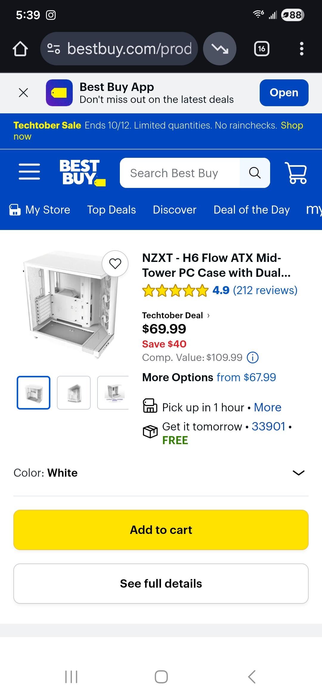This screenshot has height=698, width=322.
Task: Open the Best Buy hamburger menu
Action: click(x=29, y=172)
